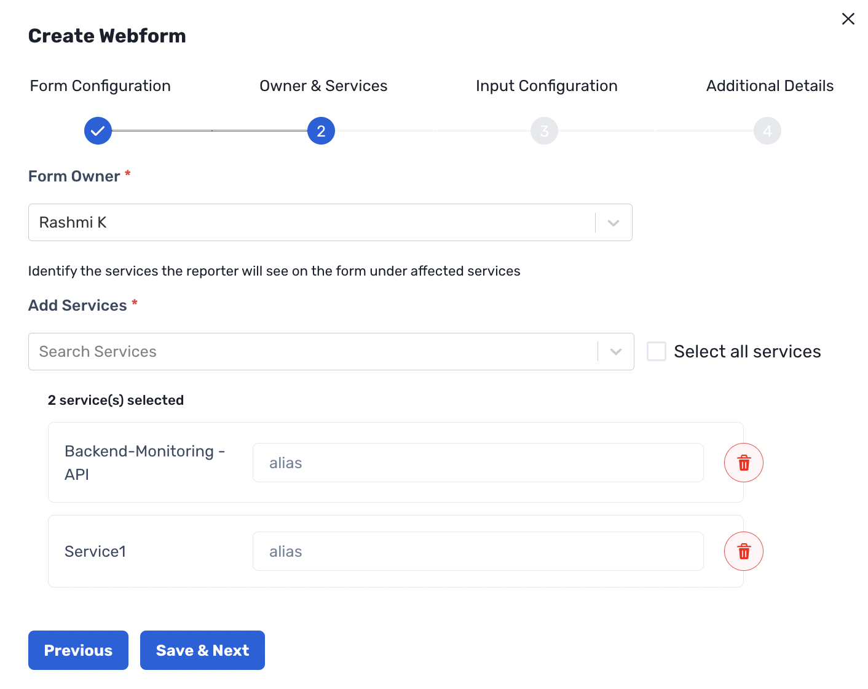Screen dimensions: 868x689
Task: Select the Owner & Services step label
Action: 323,86
